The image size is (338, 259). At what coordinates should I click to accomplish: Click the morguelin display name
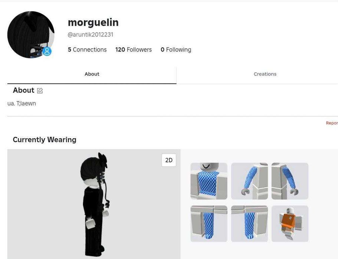93,22
